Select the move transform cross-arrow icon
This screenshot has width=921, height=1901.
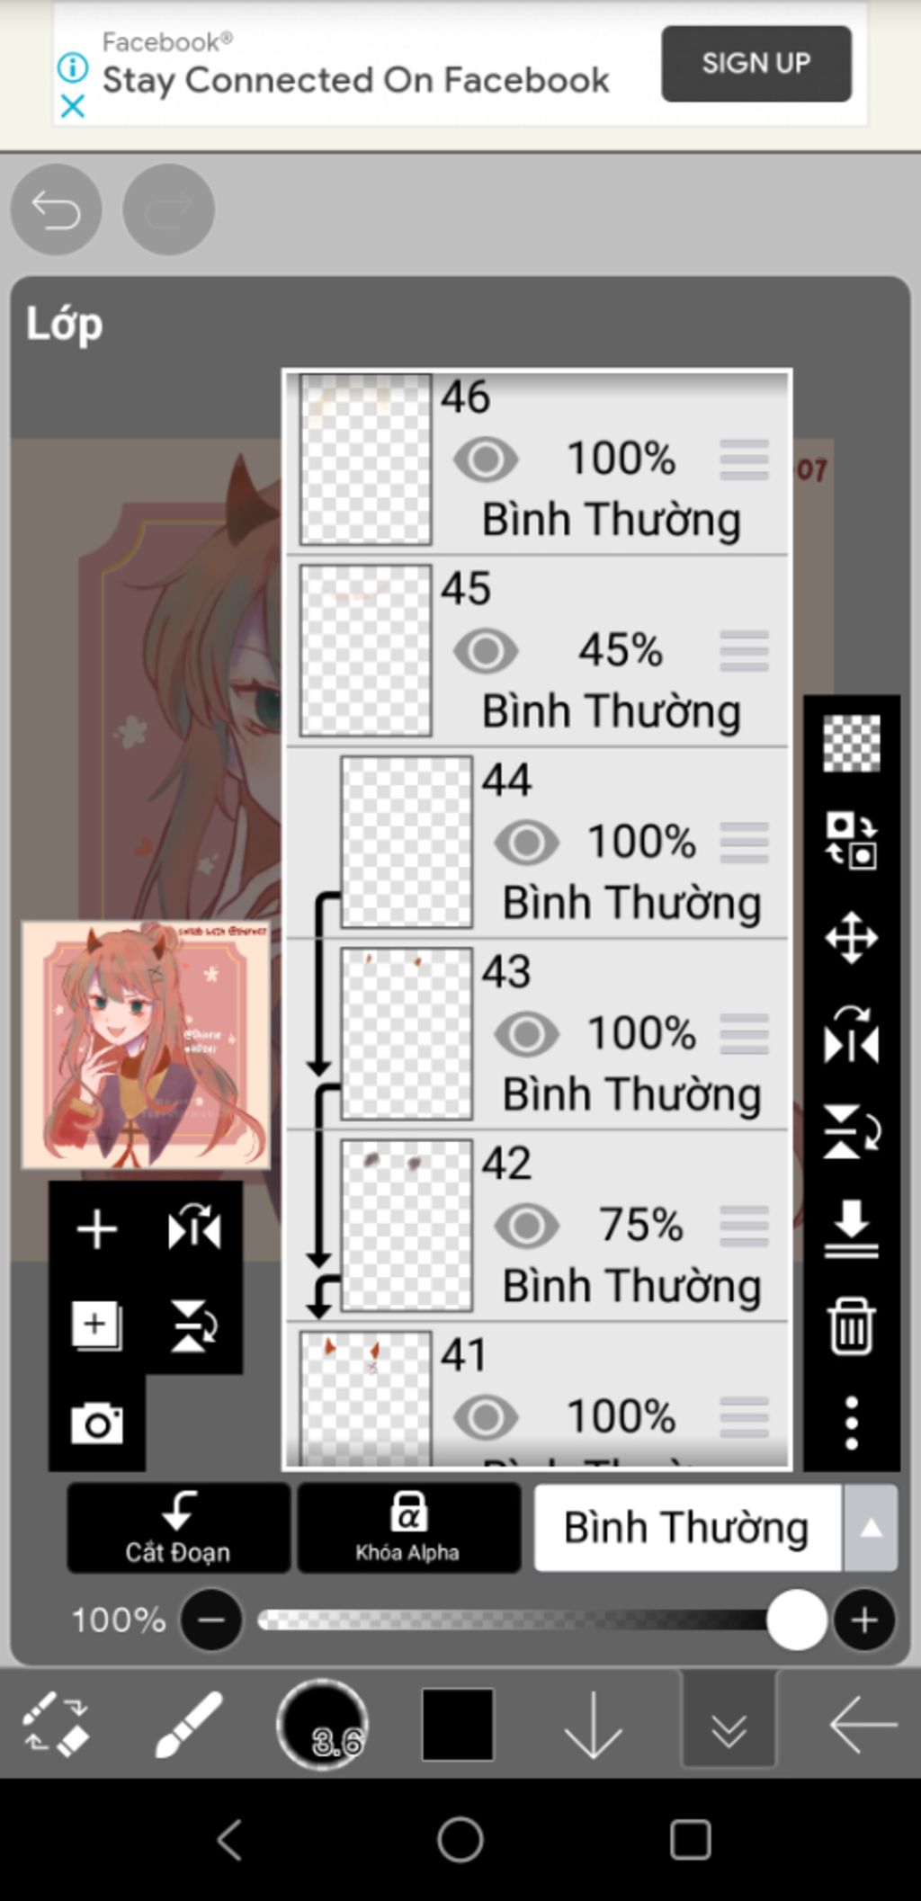(851, 938)
